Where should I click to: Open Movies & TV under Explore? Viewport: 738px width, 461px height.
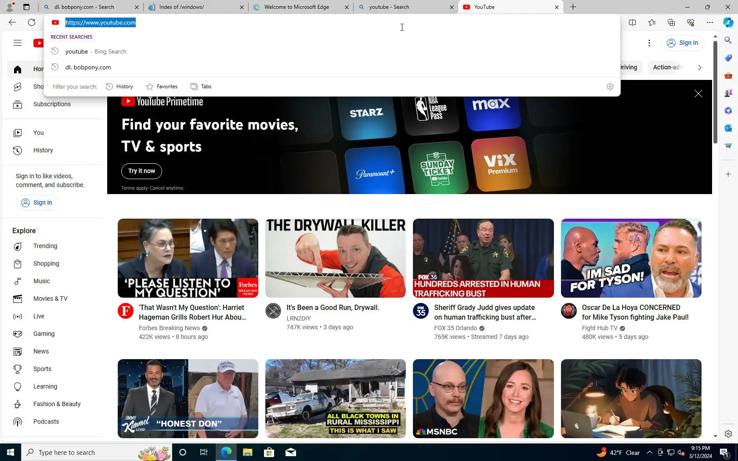pyautogui.click(x=52, y=299)
